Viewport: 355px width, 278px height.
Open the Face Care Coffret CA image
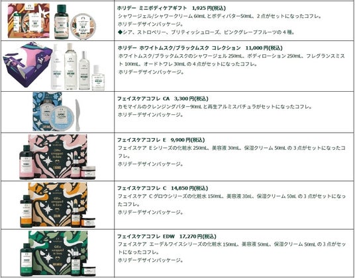(56, 112)
